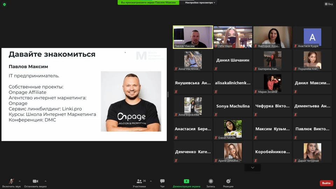Screen dimensions: 336x189
Task: Select Дарья Чепурная tile
Action: click(x=313, y=152)
